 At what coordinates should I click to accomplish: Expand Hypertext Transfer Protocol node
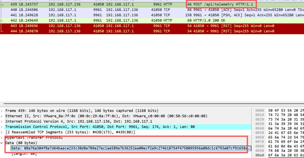(x=2, y=138)
